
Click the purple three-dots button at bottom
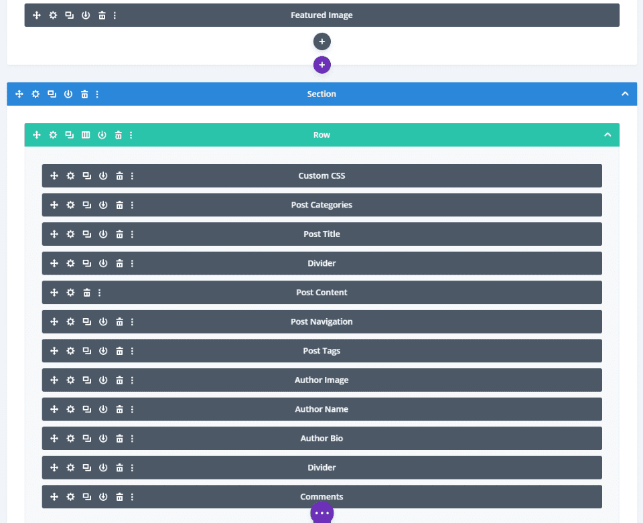[x=322, y=513]
